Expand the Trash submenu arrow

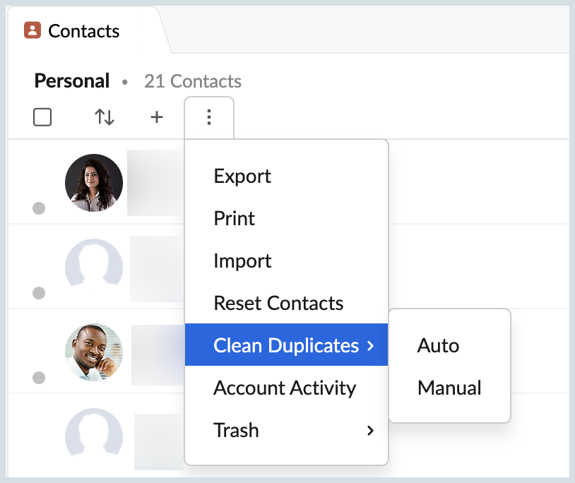(370, 430)
